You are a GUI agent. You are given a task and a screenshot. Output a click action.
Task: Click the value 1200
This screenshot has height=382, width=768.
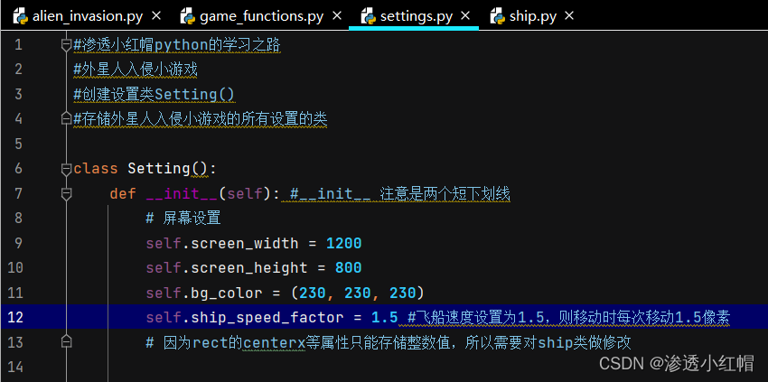point(344,244)
